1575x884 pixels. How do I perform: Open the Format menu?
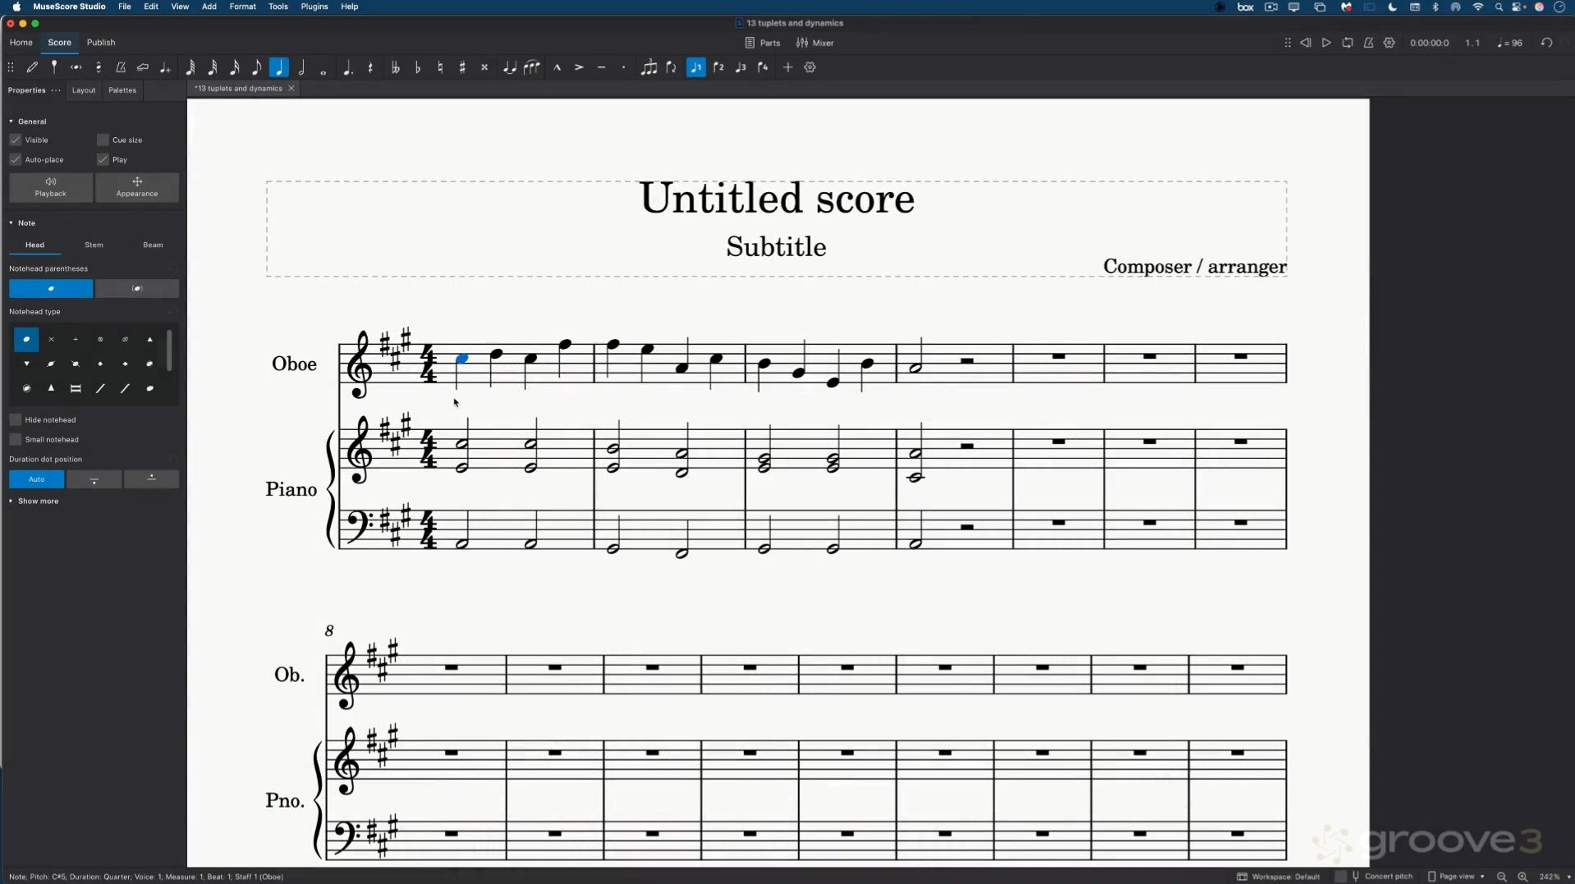pyautogui.click(x=242, y=7)
